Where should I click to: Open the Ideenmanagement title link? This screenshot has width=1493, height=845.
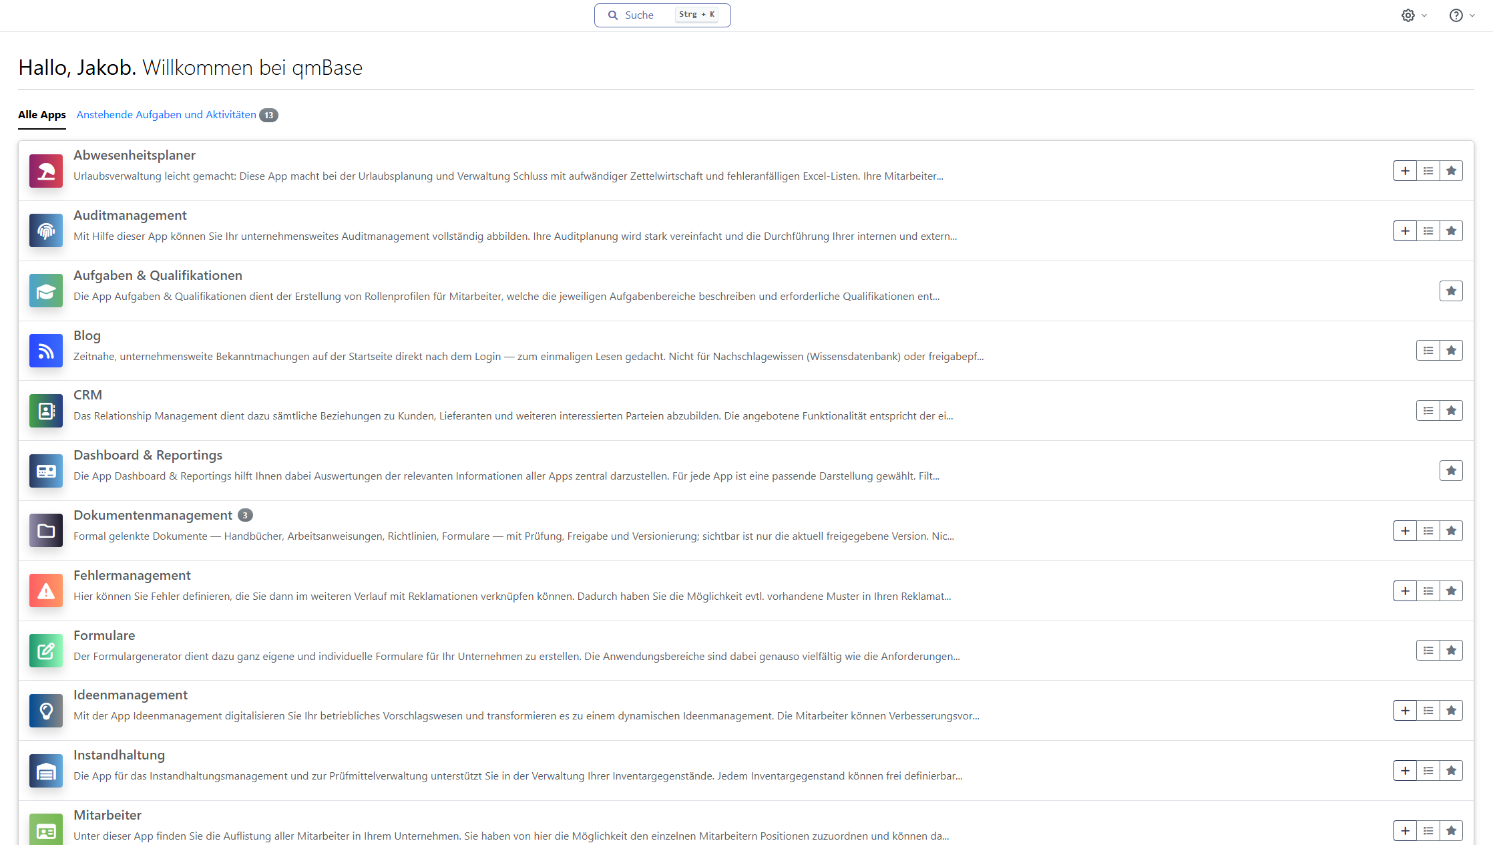click(x=130, y=695)
